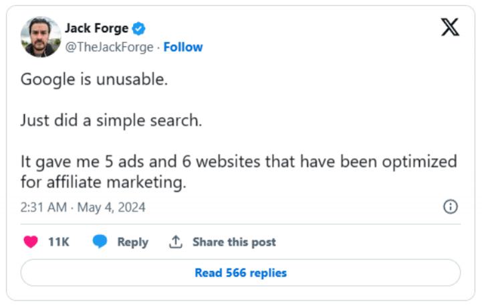Viewport: 482px width, 306px height.
Task: Click the Reply text label
Action: [132, 242]
